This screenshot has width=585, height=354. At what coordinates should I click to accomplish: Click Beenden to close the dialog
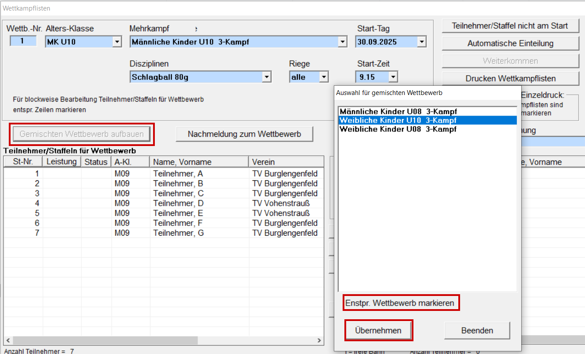coord(477,331)
